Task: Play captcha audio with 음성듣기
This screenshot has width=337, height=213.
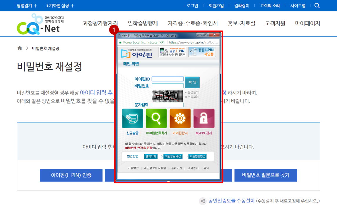Action: point(192,92)
